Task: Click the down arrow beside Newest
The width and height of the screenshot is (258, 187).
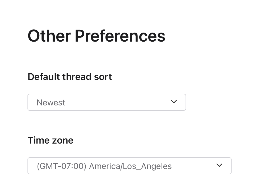Action: click(x=174, y=102)
